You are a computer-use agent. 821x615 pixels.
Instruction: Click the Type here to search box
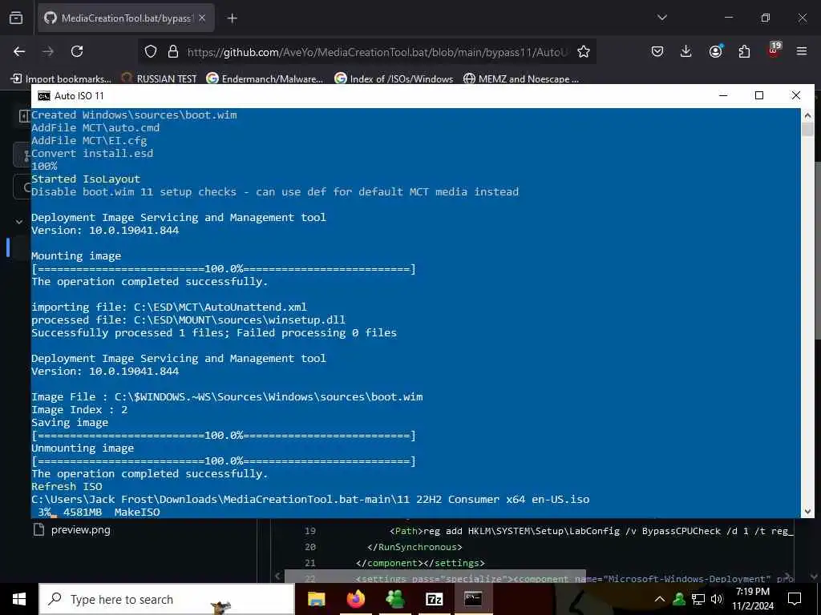click(167, 599)
